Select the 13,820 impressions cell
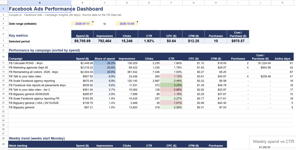Viewport: 296px width, 150px height. pyautogui.click(x=127, y=107)
